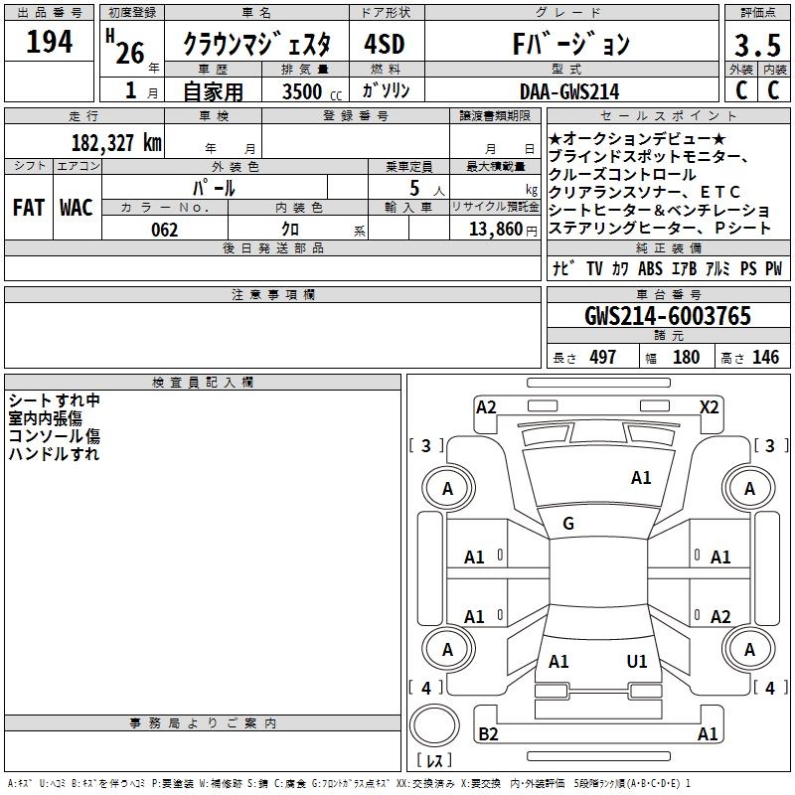Click equipment item PW
Screen dimensions: 795x795
point(774,268)
